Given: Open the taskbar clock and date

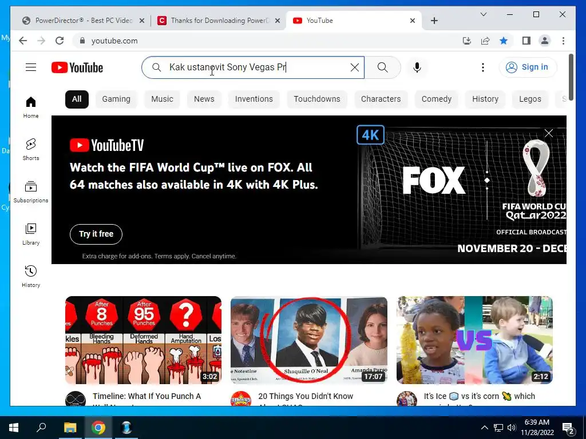Looking at the screenshot, I should 537,428.
